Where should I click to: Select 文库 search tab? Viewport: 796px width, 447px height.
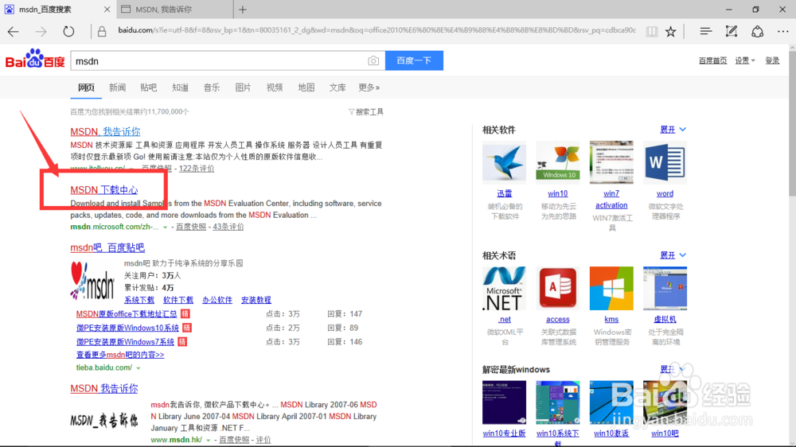338,87
